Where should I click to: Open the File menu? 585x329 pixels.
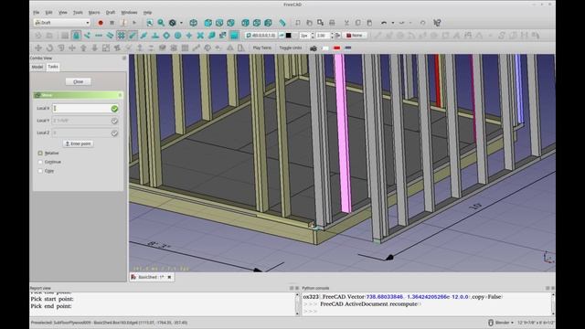[x=37, y=12]
